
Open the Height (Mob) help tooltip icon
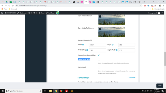click(x=117, y=50)
